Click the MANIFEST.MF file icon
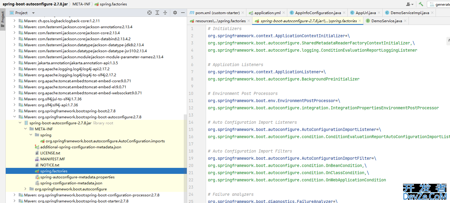The width and height of the screenshot is (450, 203). pos(37,159)
